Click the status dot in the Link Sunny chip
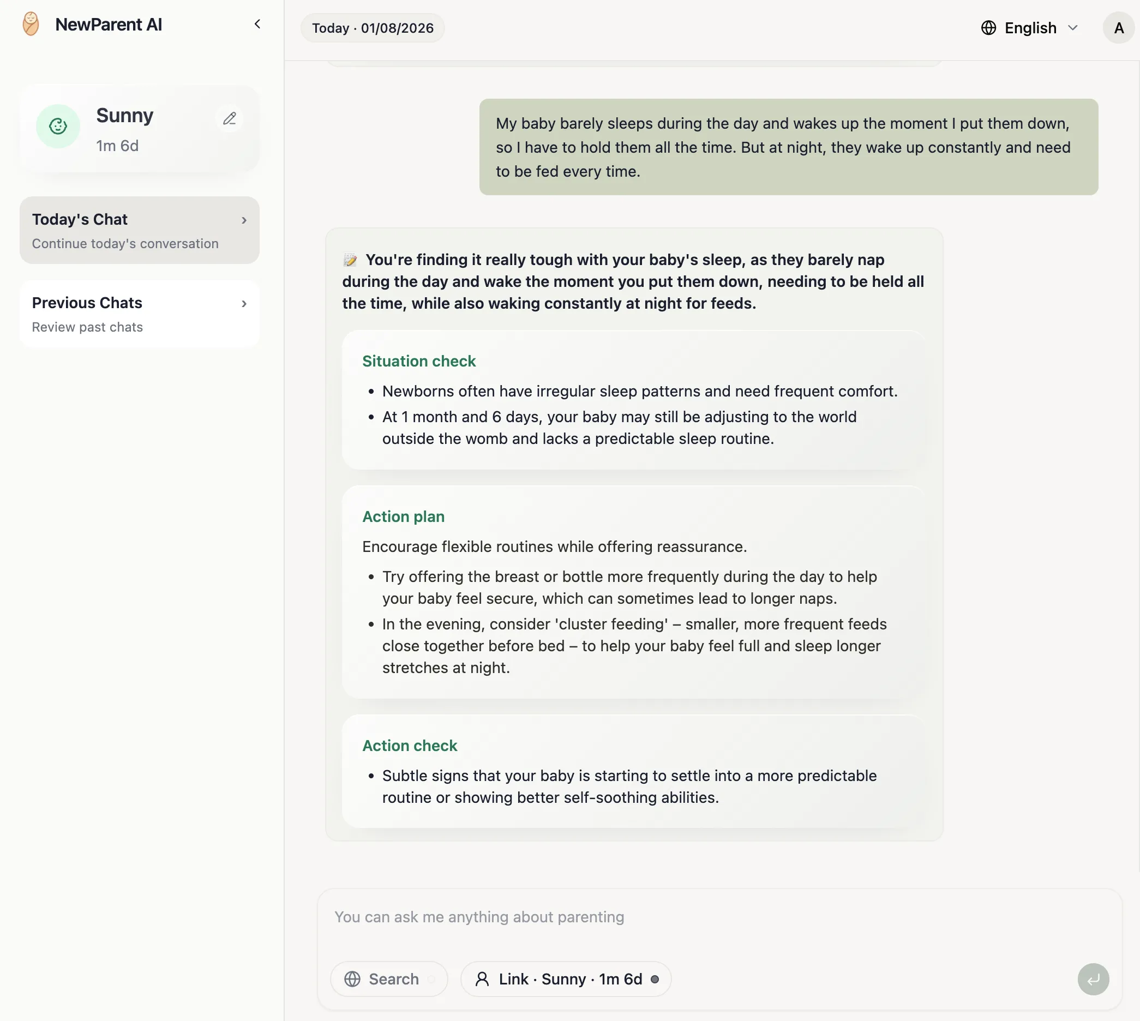This screenshot has width=1140, height=1021. click(655, 979)
